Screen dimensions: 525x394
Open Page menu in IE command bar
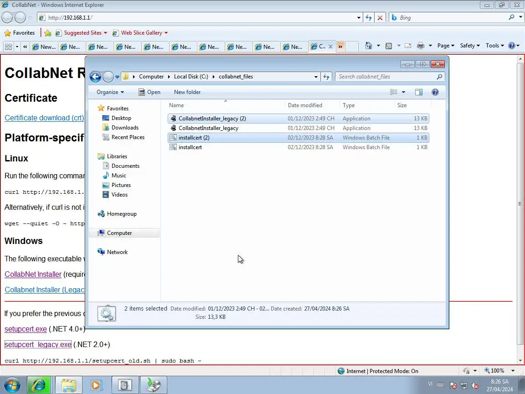(446, 46)
